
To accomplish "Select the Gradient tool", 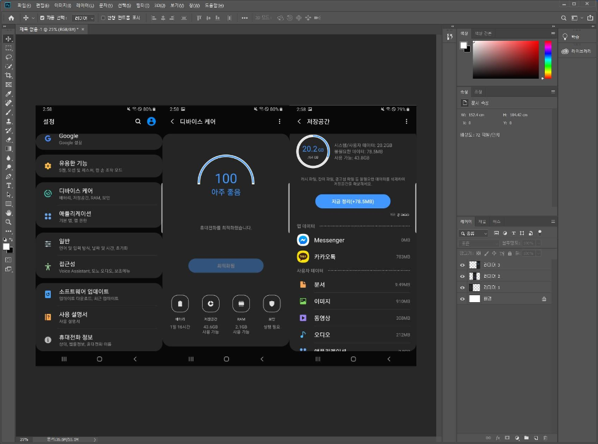I will tap(8, 149).
